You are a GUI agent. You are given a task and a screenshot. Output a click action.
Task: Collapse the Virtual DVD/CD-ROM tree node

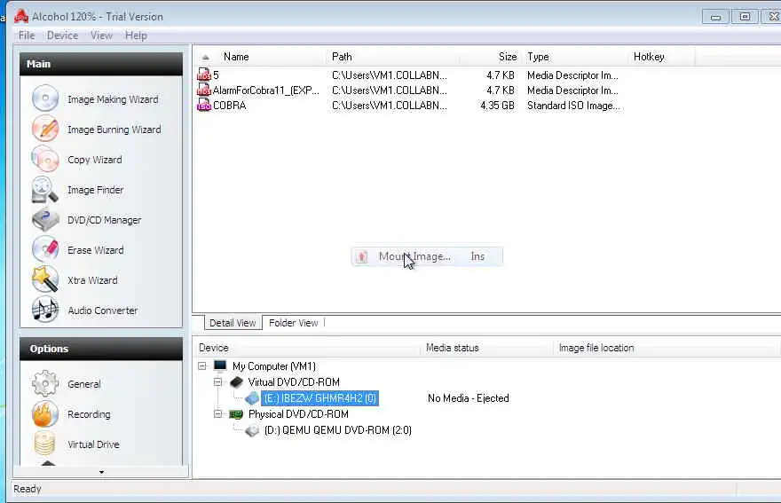[x=217, y=382]
